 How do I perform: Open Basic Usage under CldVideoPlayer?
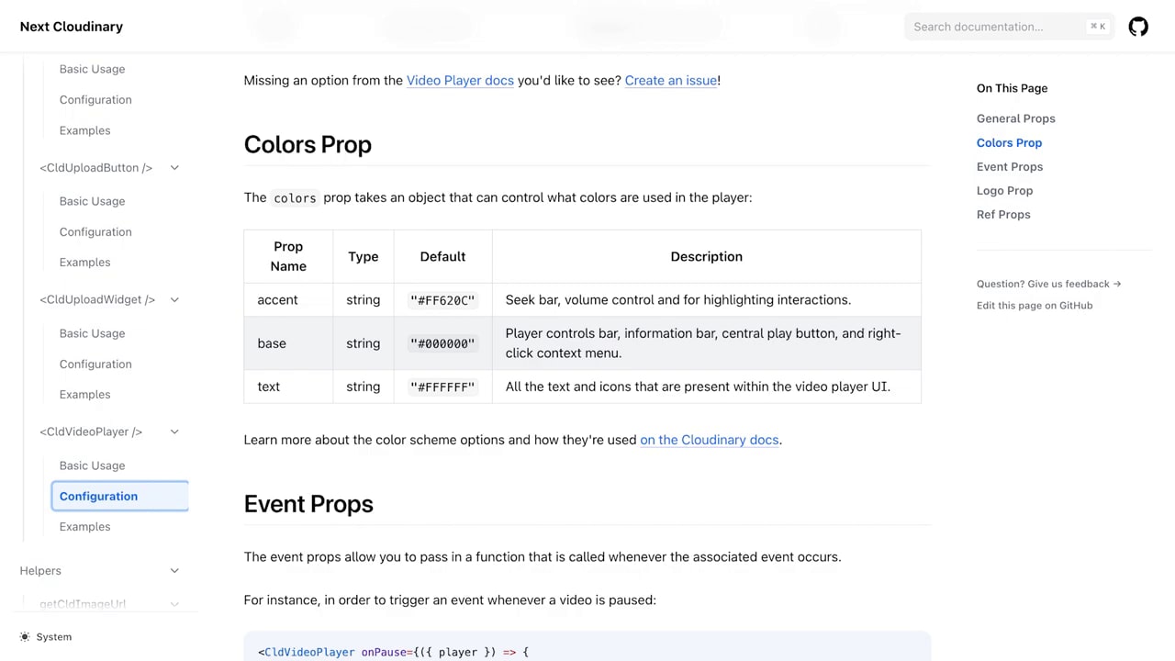pos(92,465)
